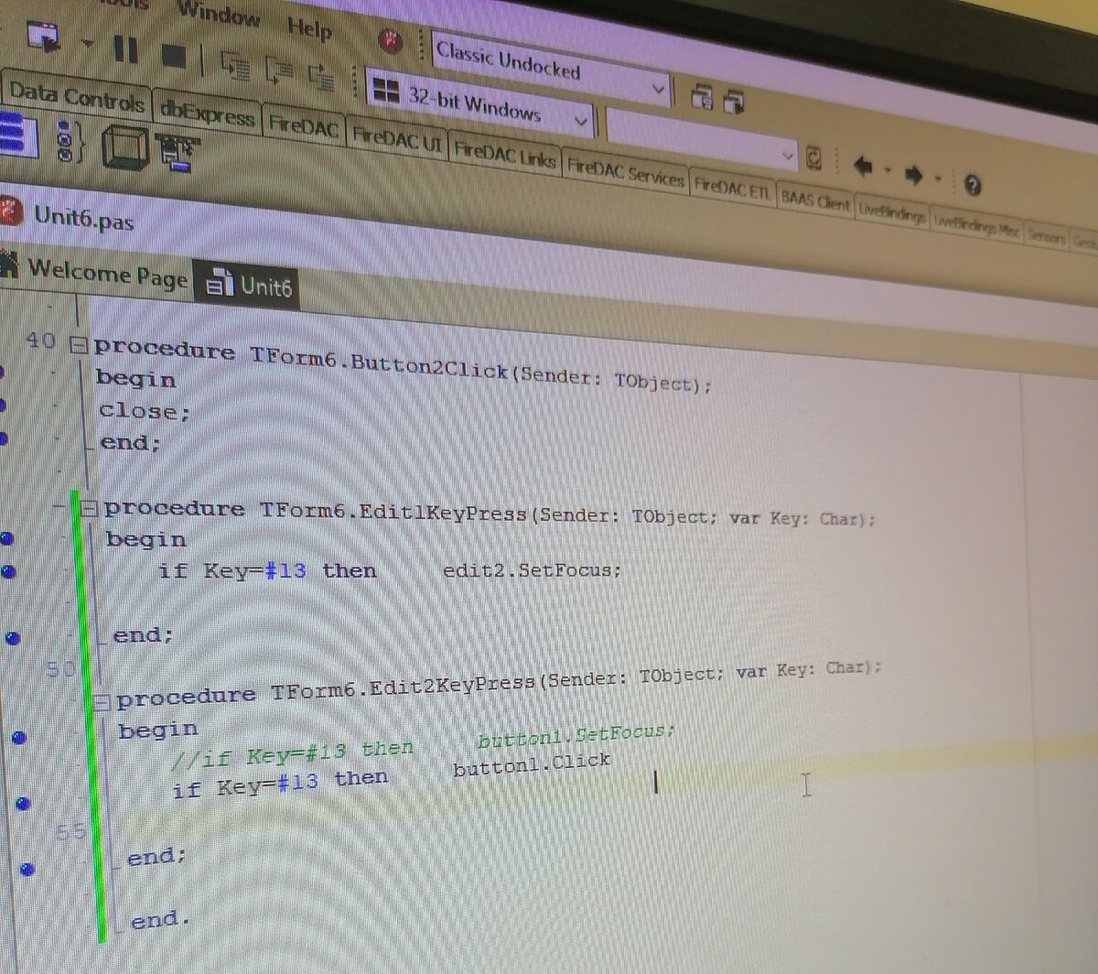Click line number 40 in the gutter

(x=41, y=341)
